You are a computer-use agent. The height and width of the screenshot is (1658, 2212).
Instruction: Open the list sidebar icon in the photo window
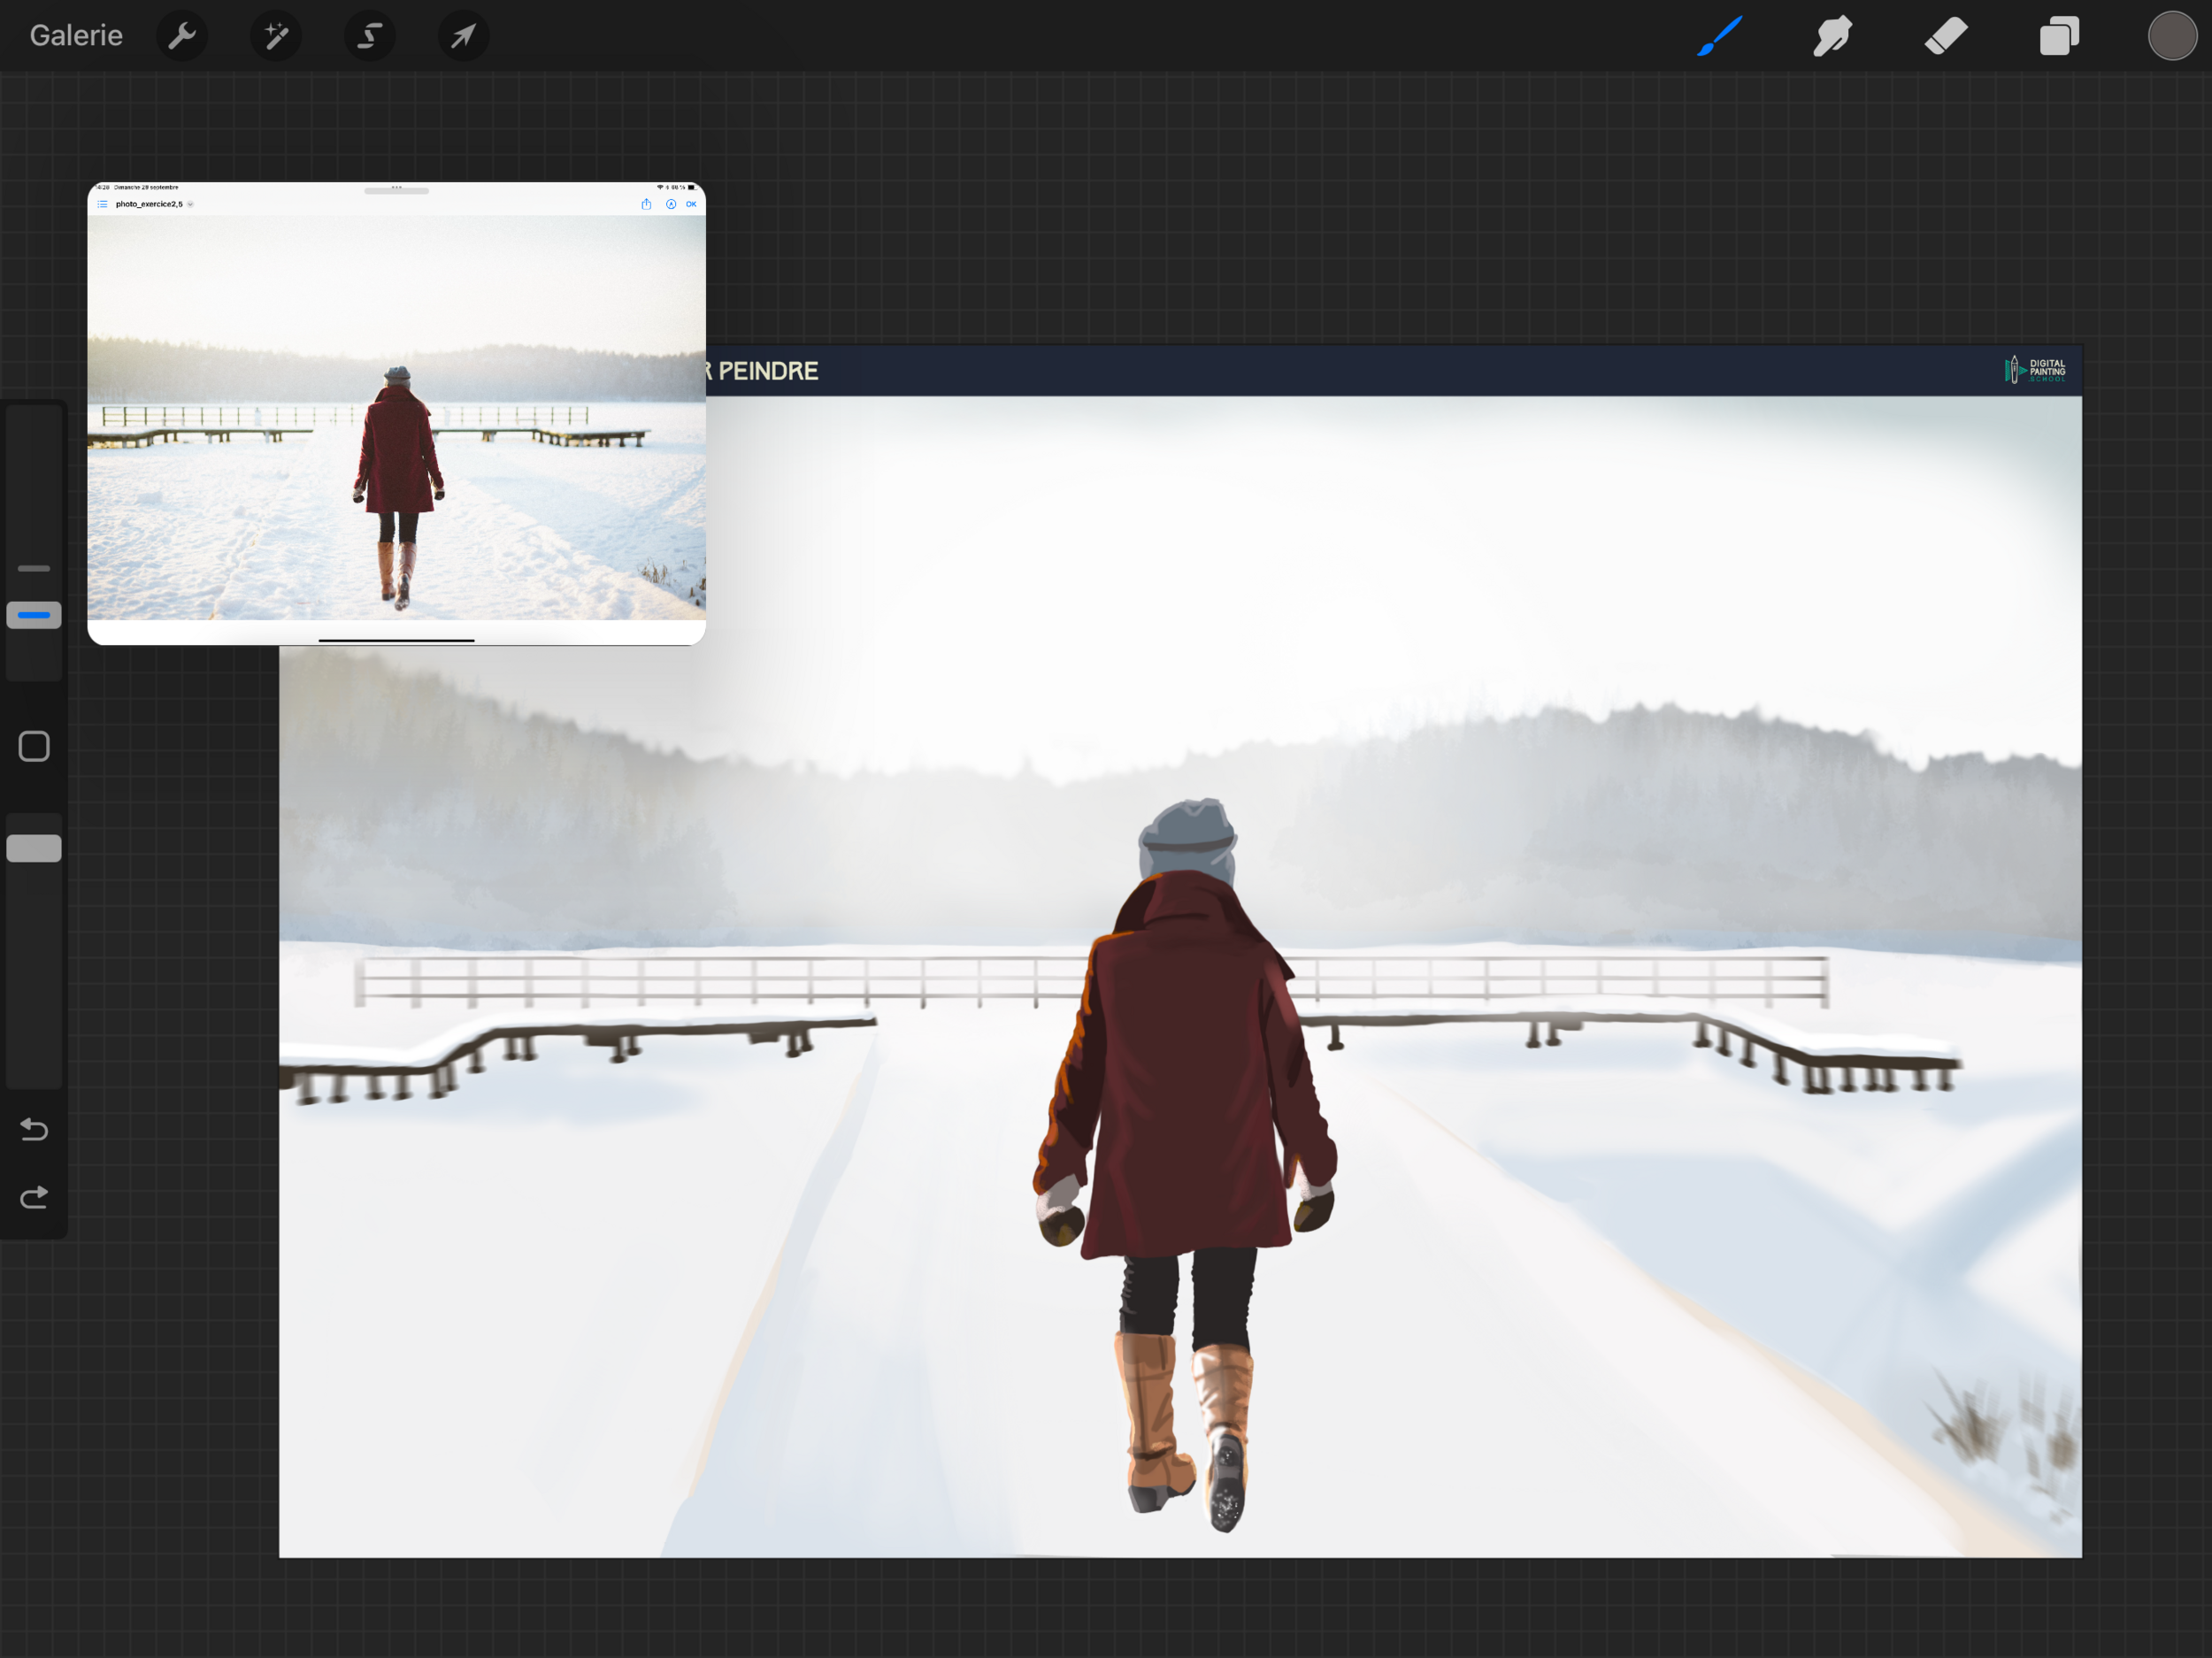pyautogui.click(x=102, y=204)
